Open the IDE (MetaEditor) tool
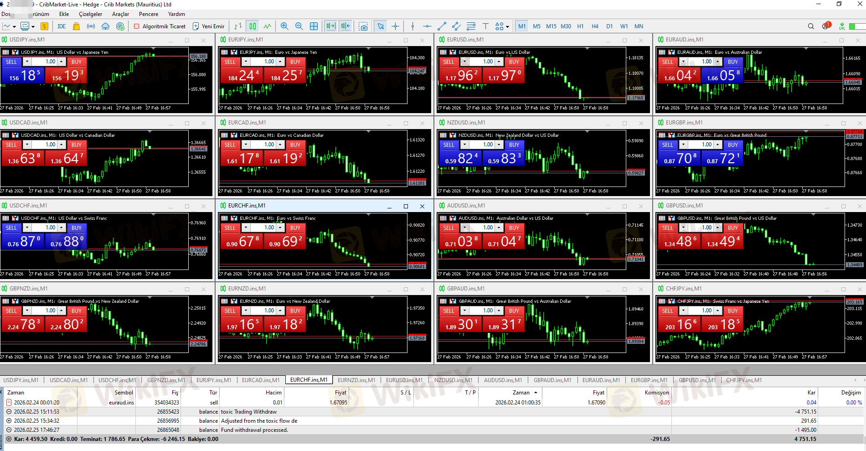This screenshot has width=866, height=451. coord(62,26)
